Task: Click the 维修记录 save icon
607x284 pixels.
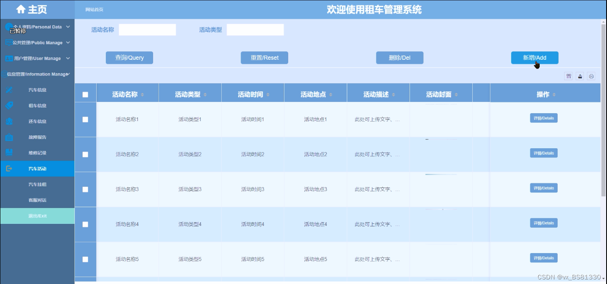Action: pyautogui.click(x=9, y=153)
